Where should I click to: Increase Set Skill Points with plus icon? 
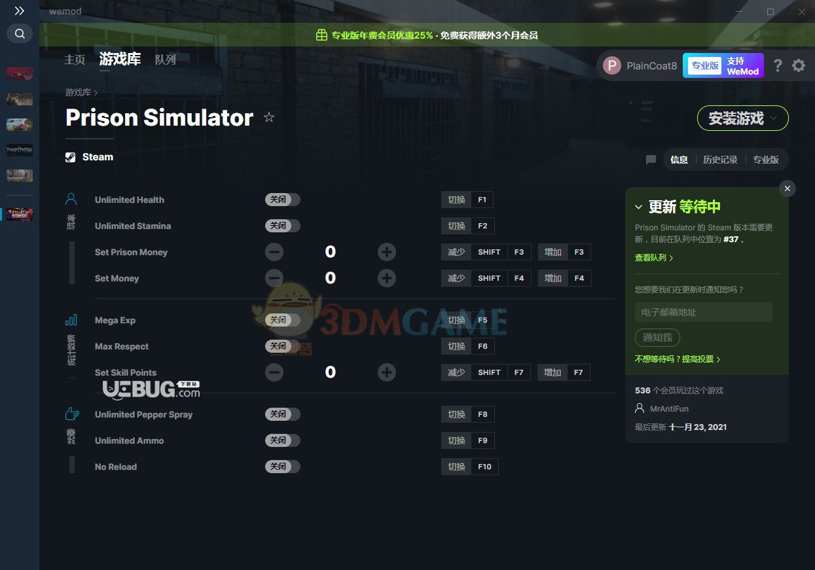tap(387, 372)
